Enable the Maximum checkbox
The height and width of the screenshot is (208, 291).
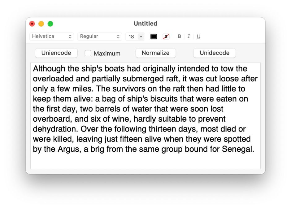coord(88,53)
